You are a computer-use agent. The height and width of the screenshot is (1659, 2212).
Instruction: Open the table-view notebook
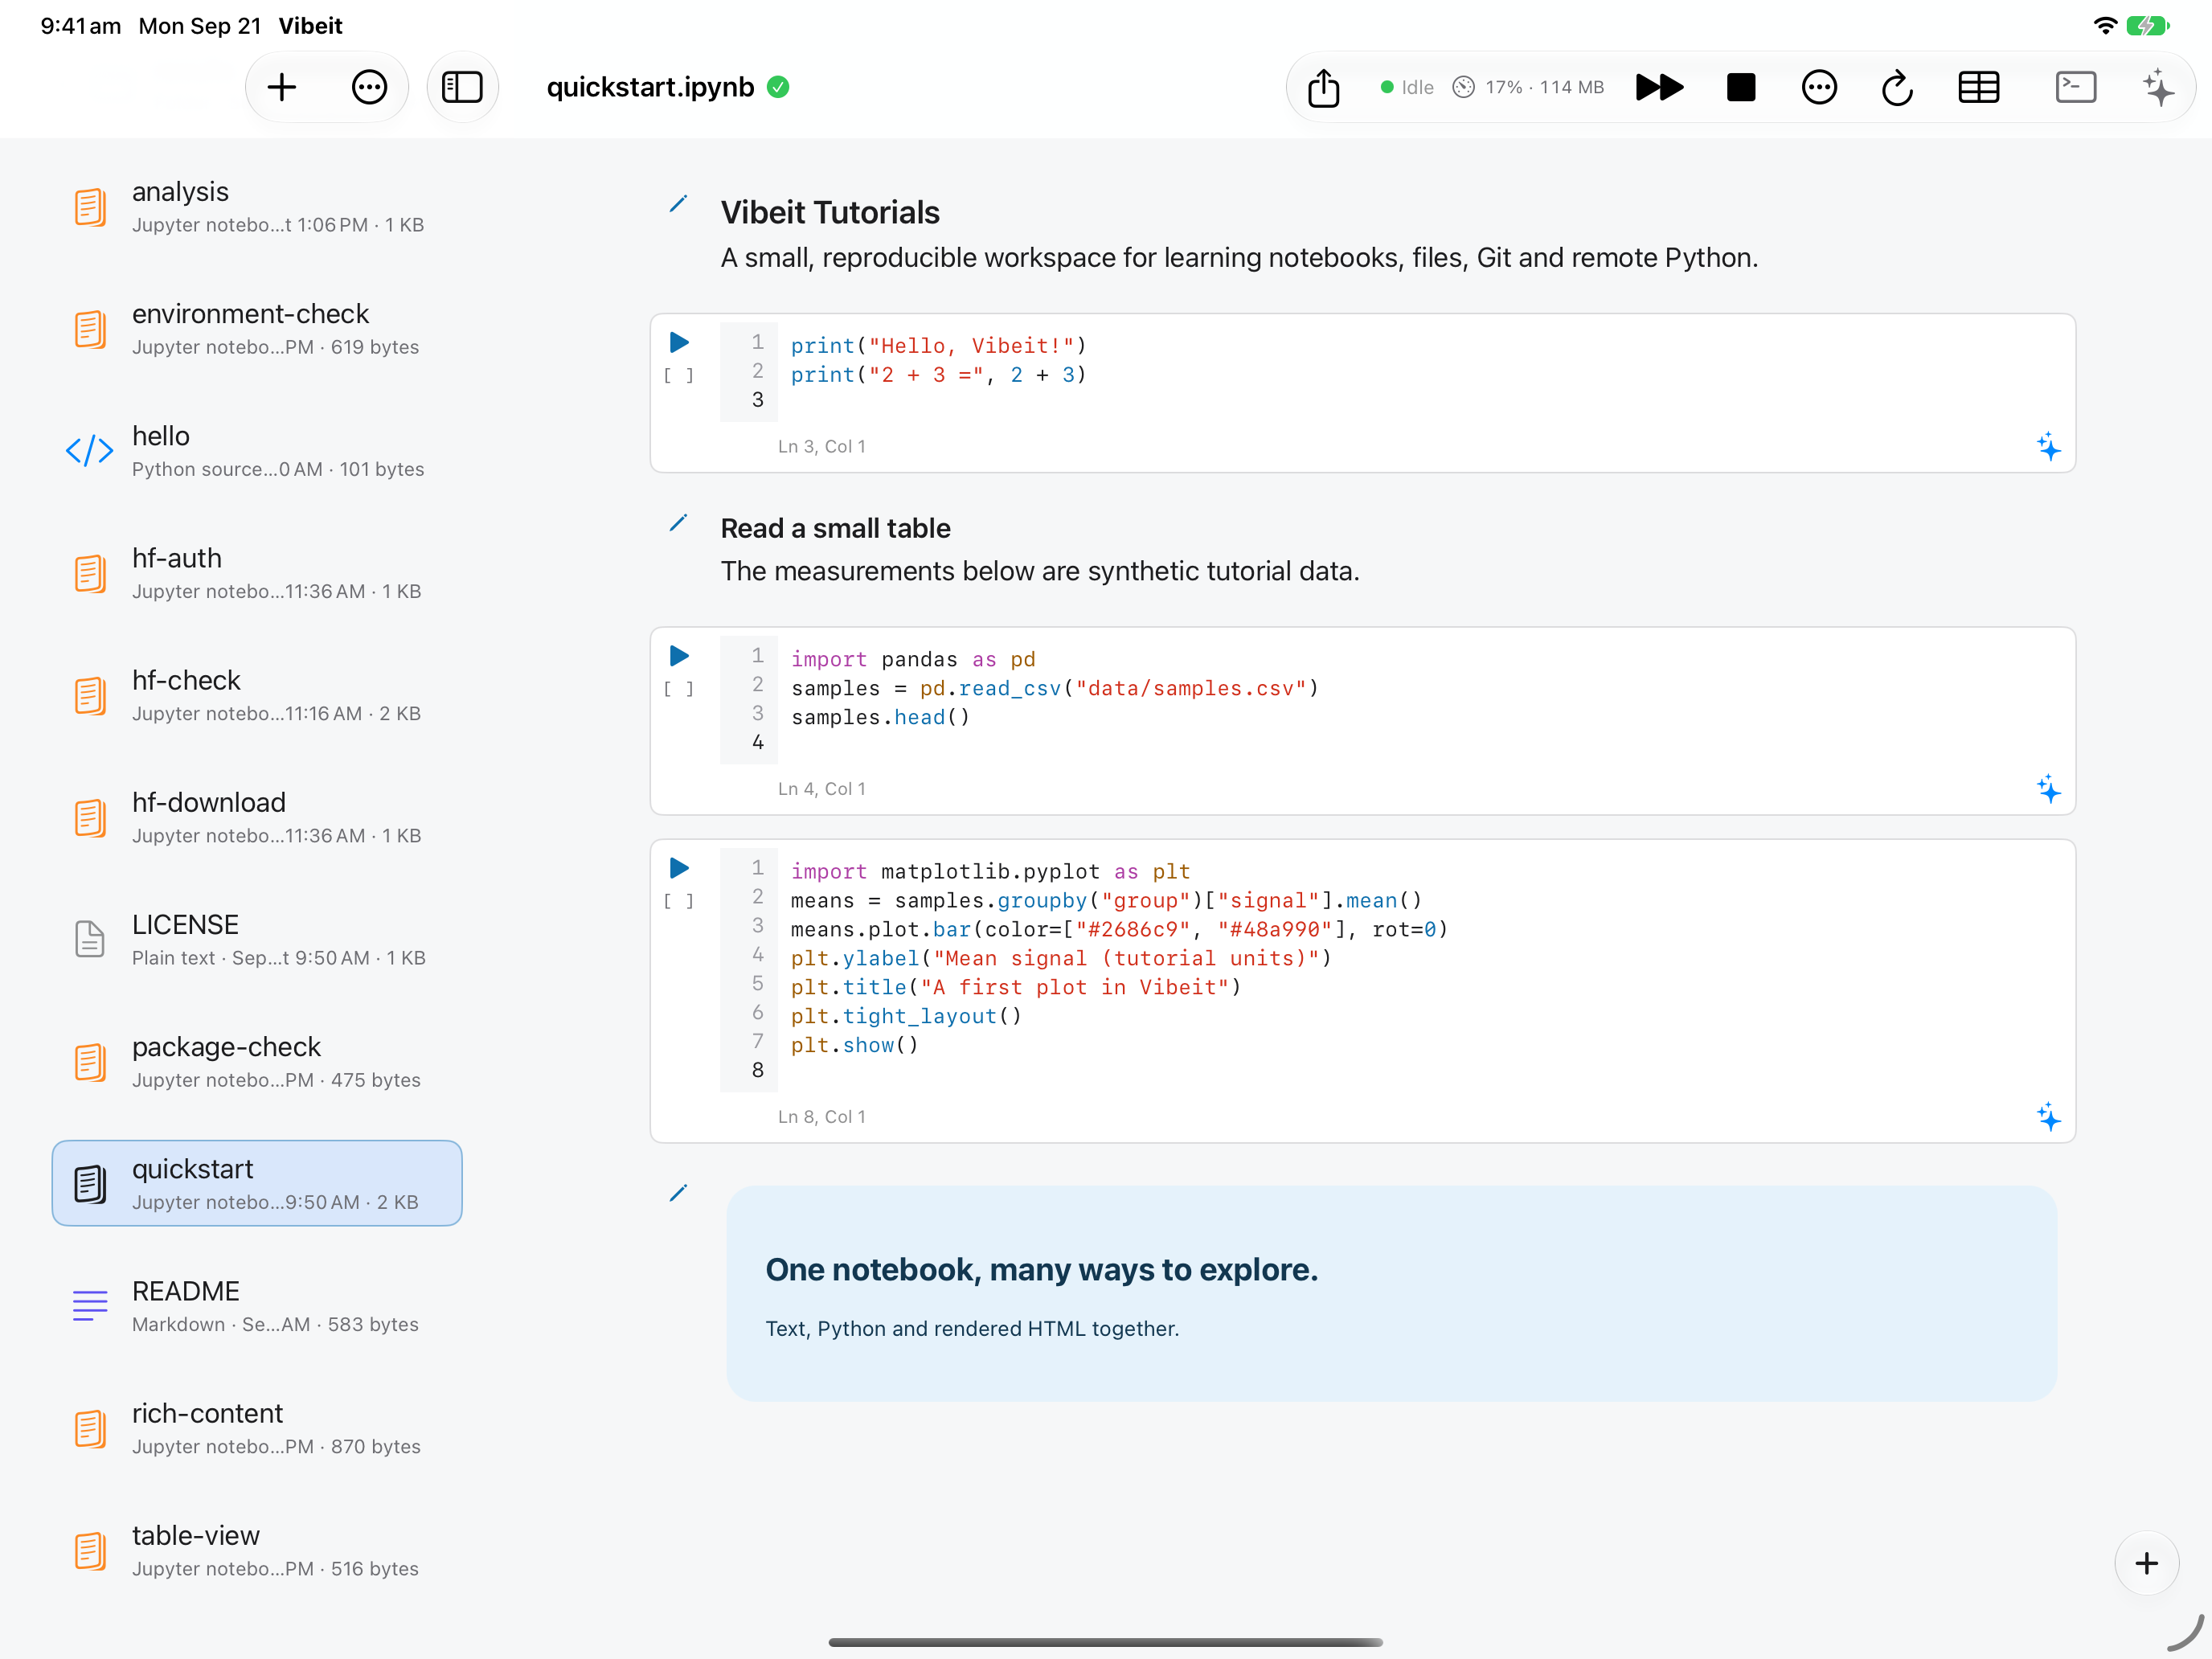257,1550
